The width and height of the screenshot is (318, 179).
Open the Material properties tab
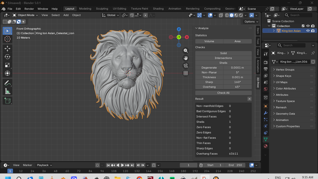point(266,146)
